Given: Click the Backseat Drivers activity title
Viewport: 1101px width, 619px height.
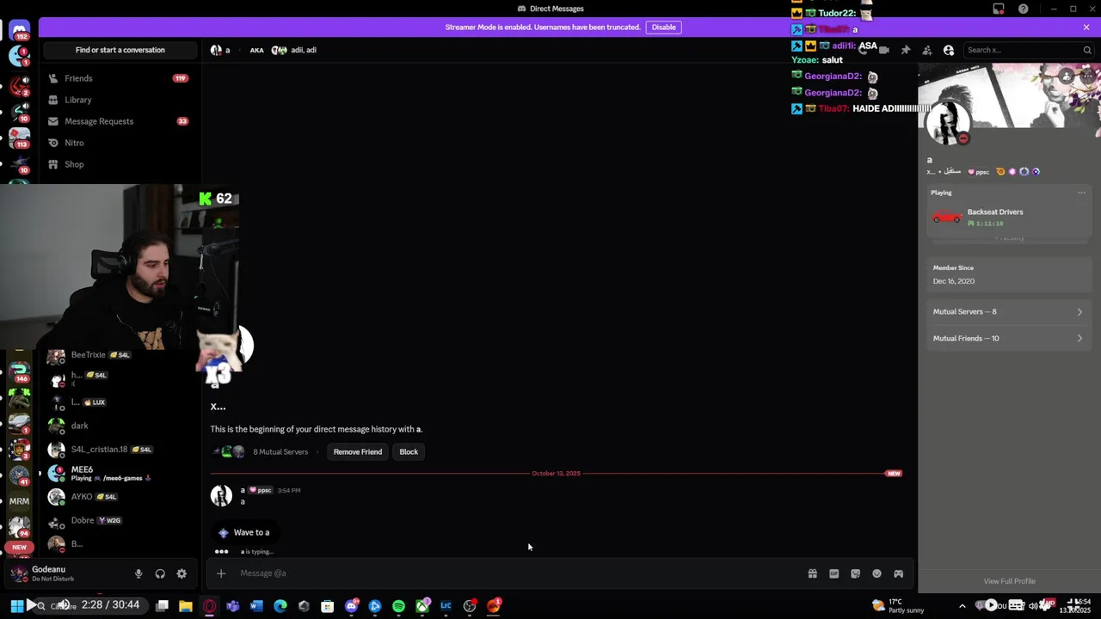Looking at the screenshot, I should click(x=995, y=212).
